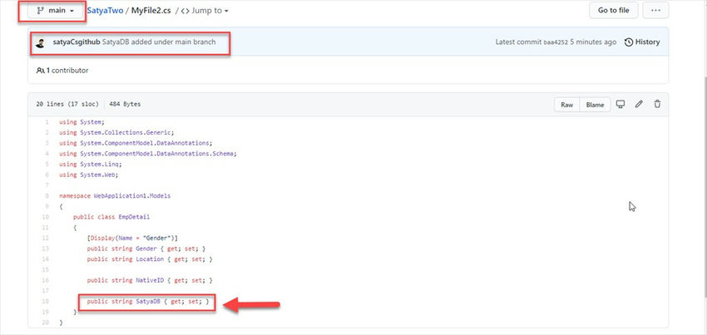Open the main branch dropdown
The height and width of the screenshot is (335, 707).
[x=56, y=10]
